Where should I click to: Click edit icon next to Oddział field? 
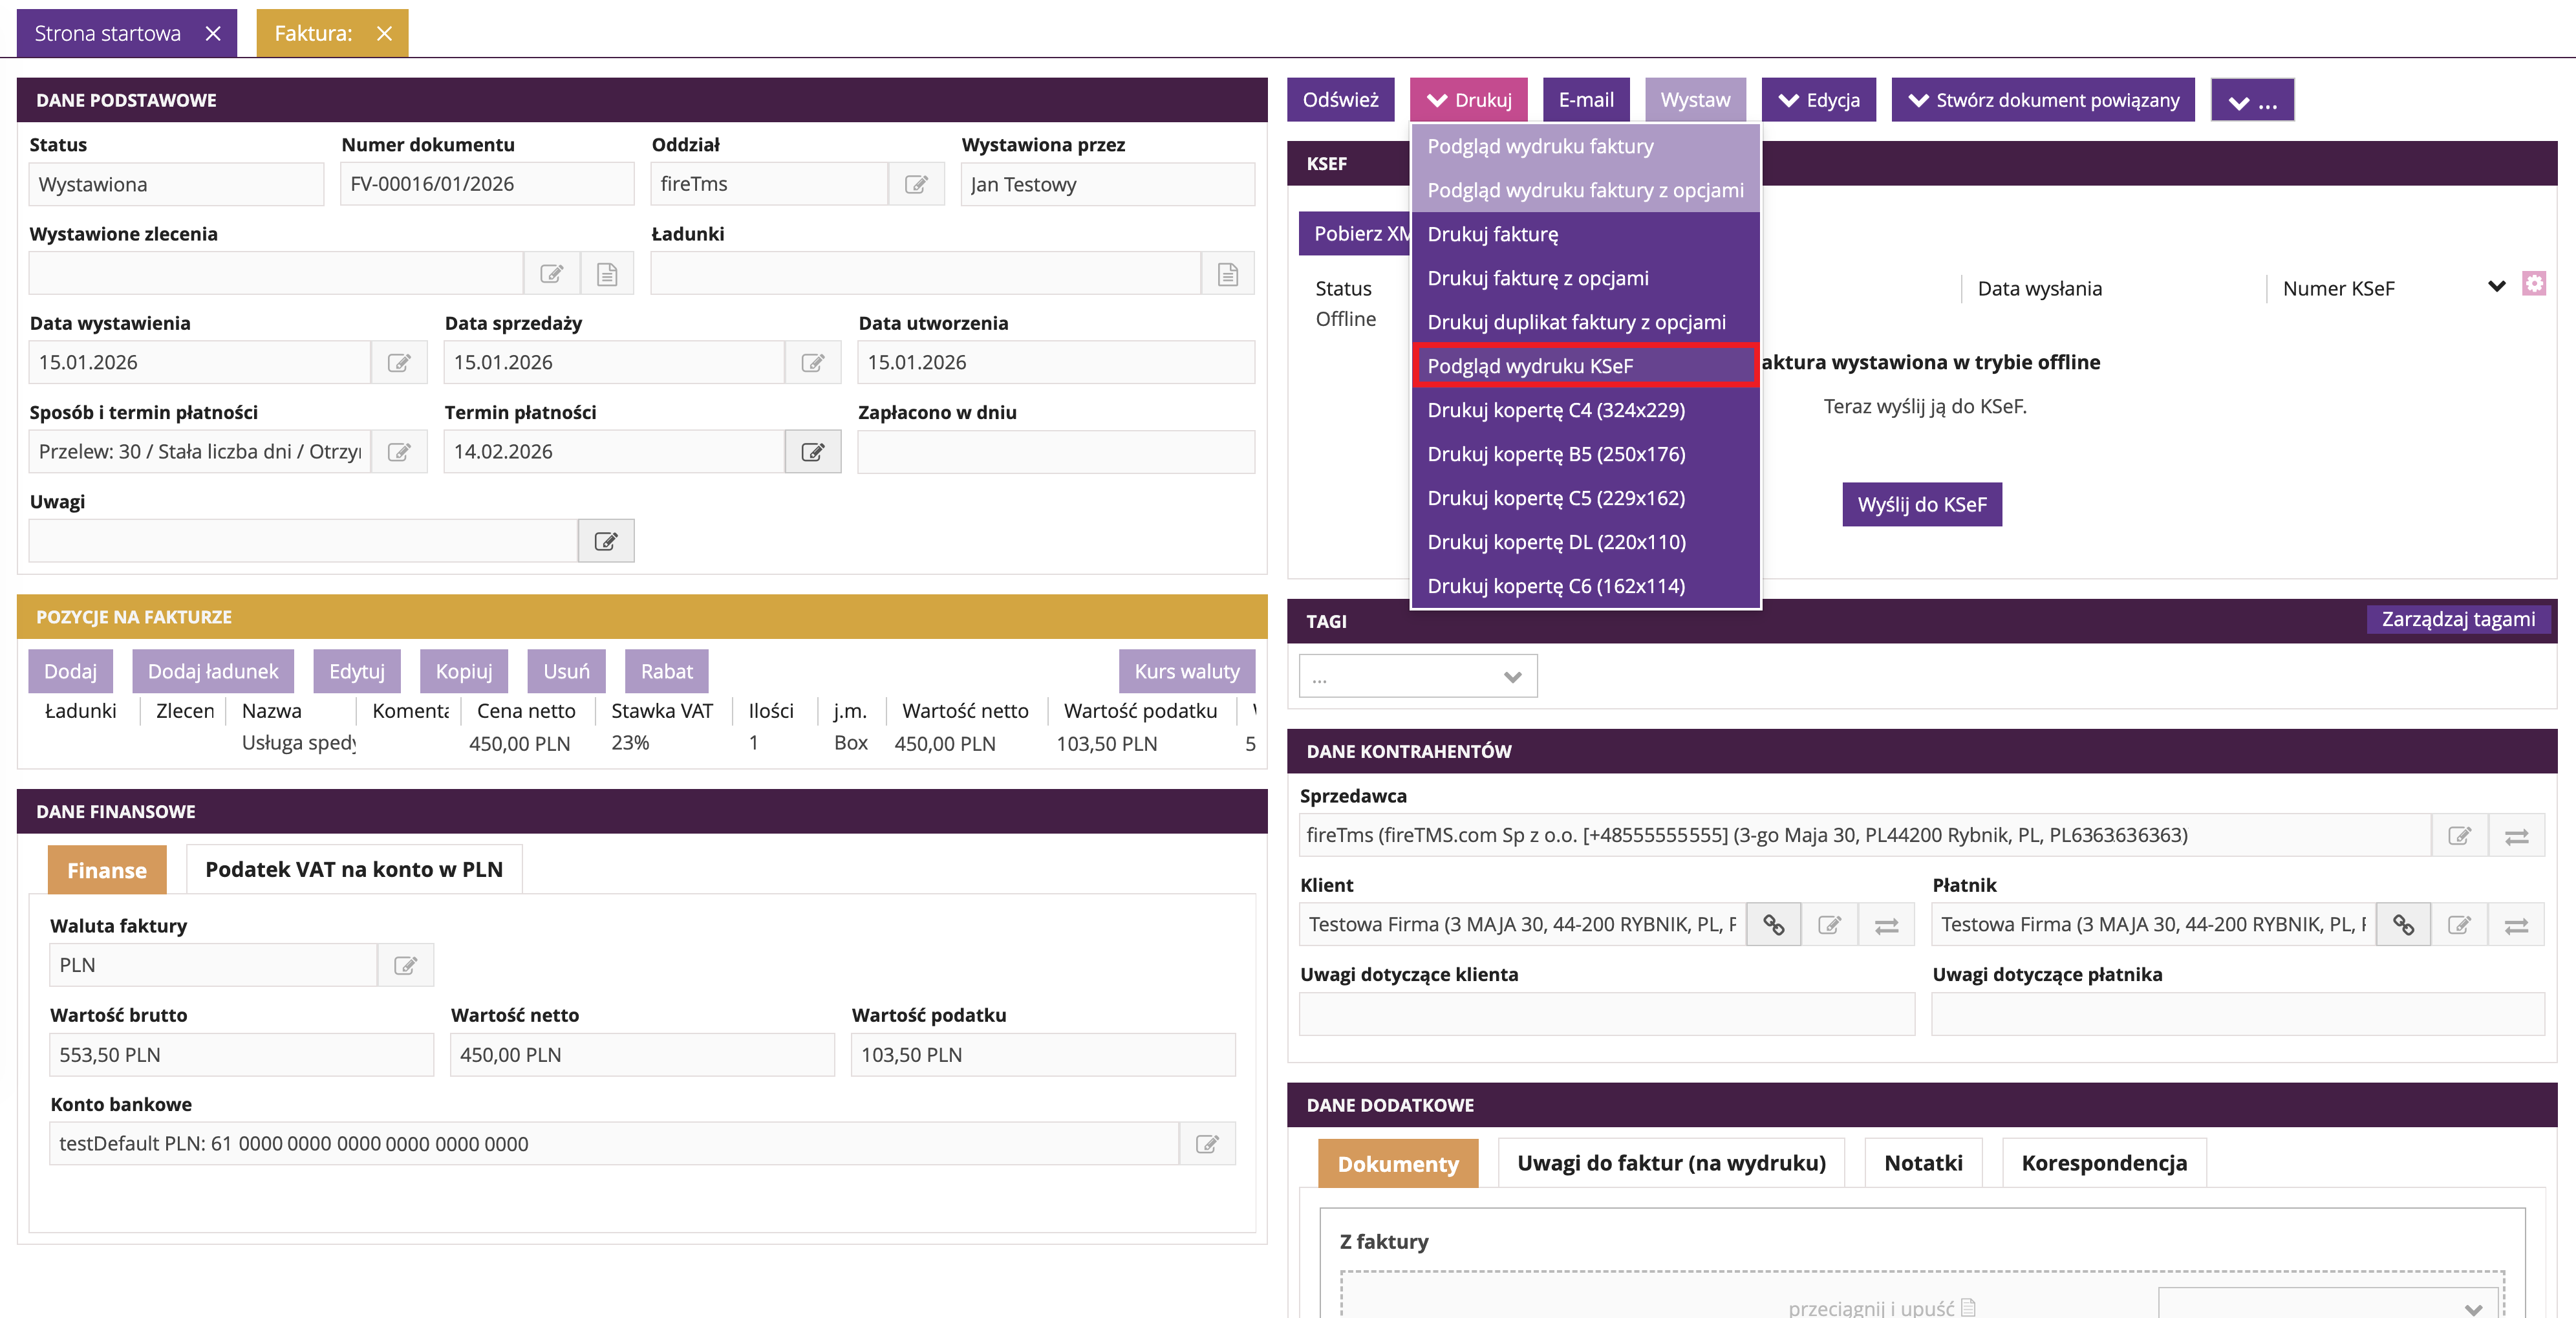[x=916, y=185]
